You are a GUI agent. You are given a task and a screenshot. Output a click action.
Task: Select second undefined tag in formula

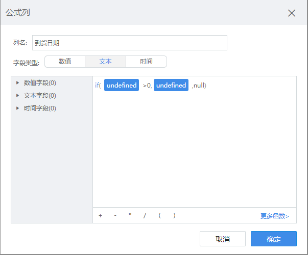point(171,86)
